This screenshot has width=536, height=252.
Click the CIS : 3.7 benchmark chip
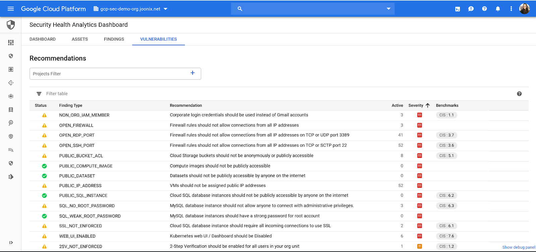447,135
